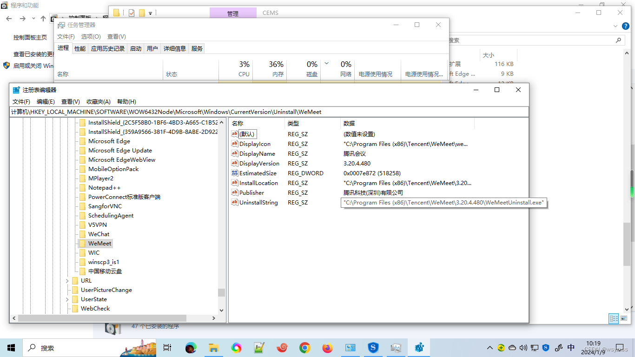Sort registry values by 数据 column

pos(407,123)
